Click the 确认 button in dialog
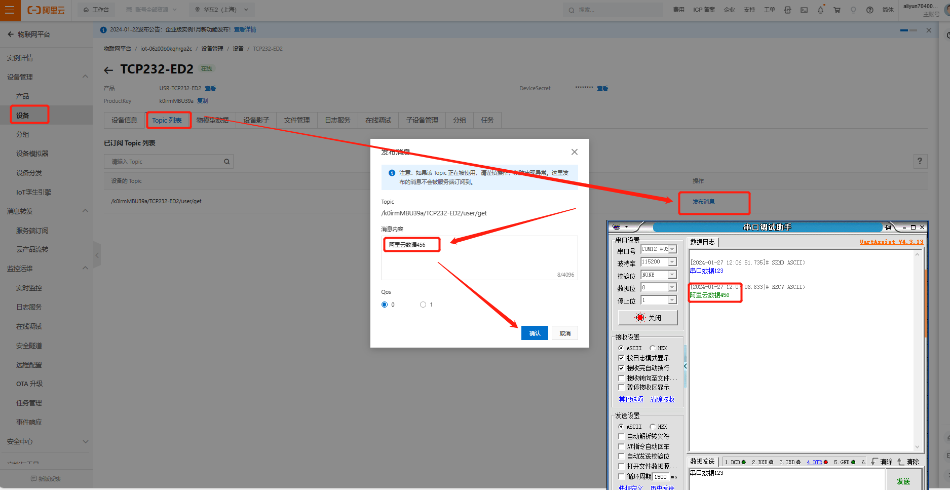This screenshot has height=490, width=950. click(535, 333)
